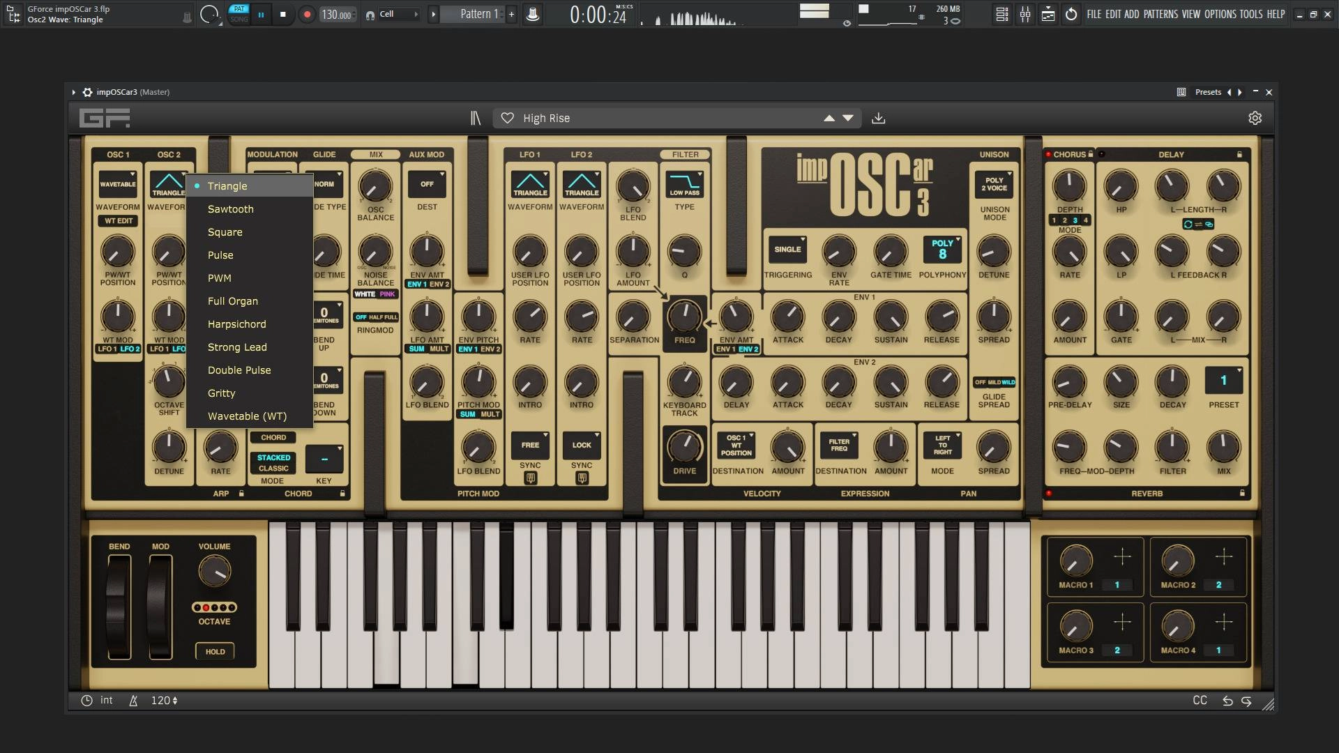Toggle the Chorus power LED
The height and width of the screenshot is (753, 1339).
(x=1048, y=154)
